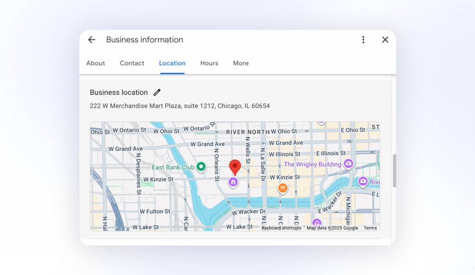
Task: Select the Location tab
Action: click(x=172, y=63)
